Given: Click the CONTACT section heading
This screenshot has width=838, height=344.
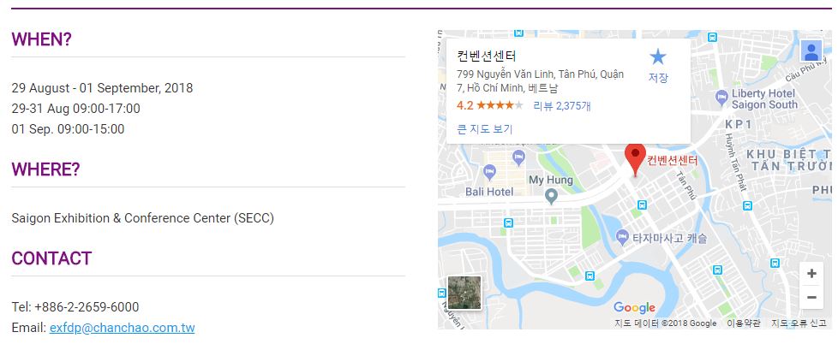Looking at the screenshot, I should click(51, 258).
